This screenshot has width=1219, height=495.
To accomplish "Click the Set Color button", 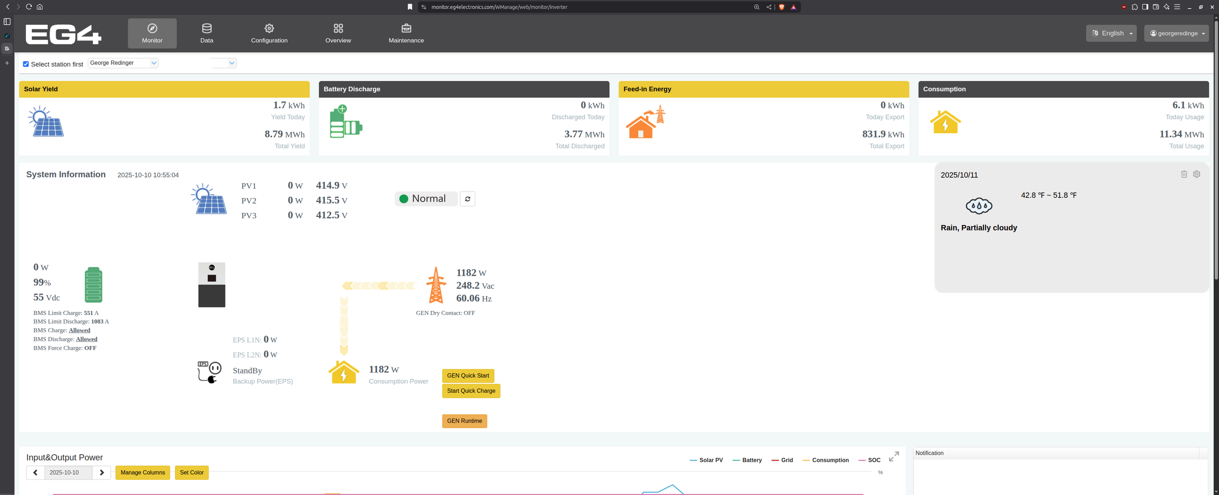I will click(191, 473).
